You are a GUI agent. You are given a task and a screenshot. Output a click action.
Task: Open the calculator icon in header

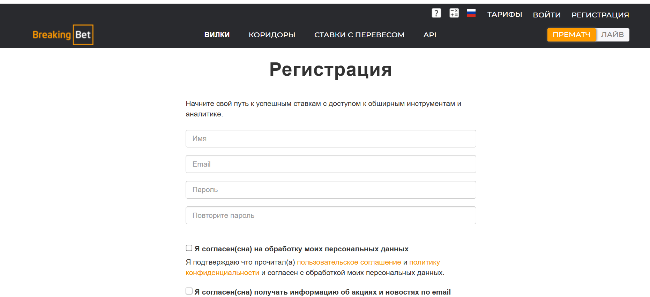454,13
